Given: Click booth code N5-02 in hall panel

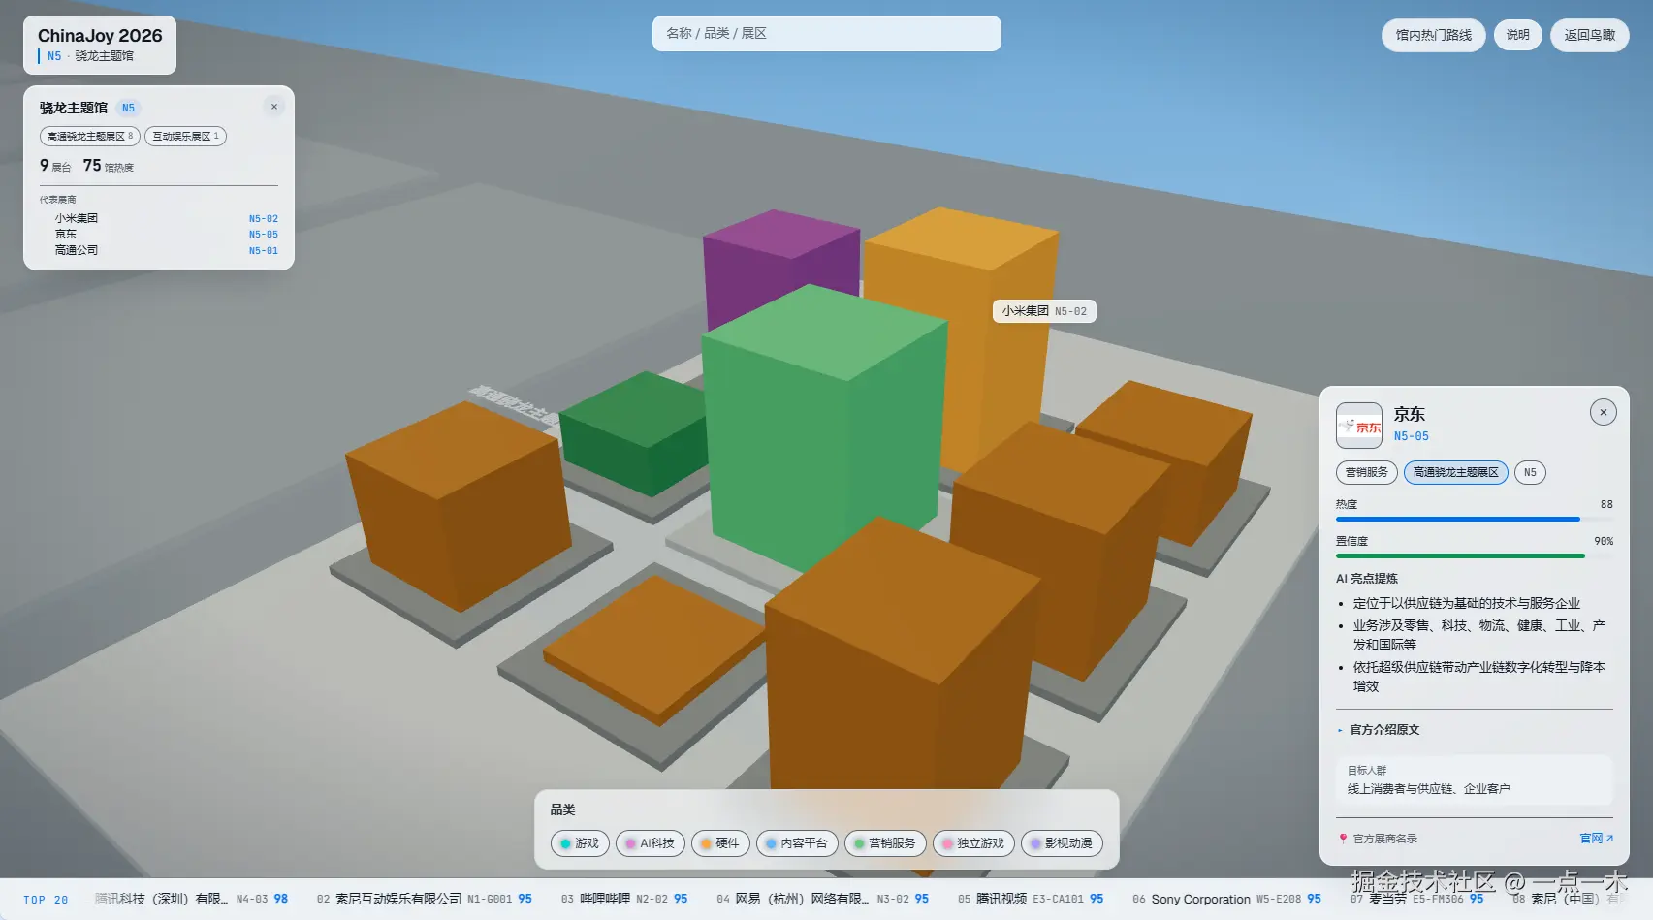Looking at the screenshot, I should (x=263, y=219).
